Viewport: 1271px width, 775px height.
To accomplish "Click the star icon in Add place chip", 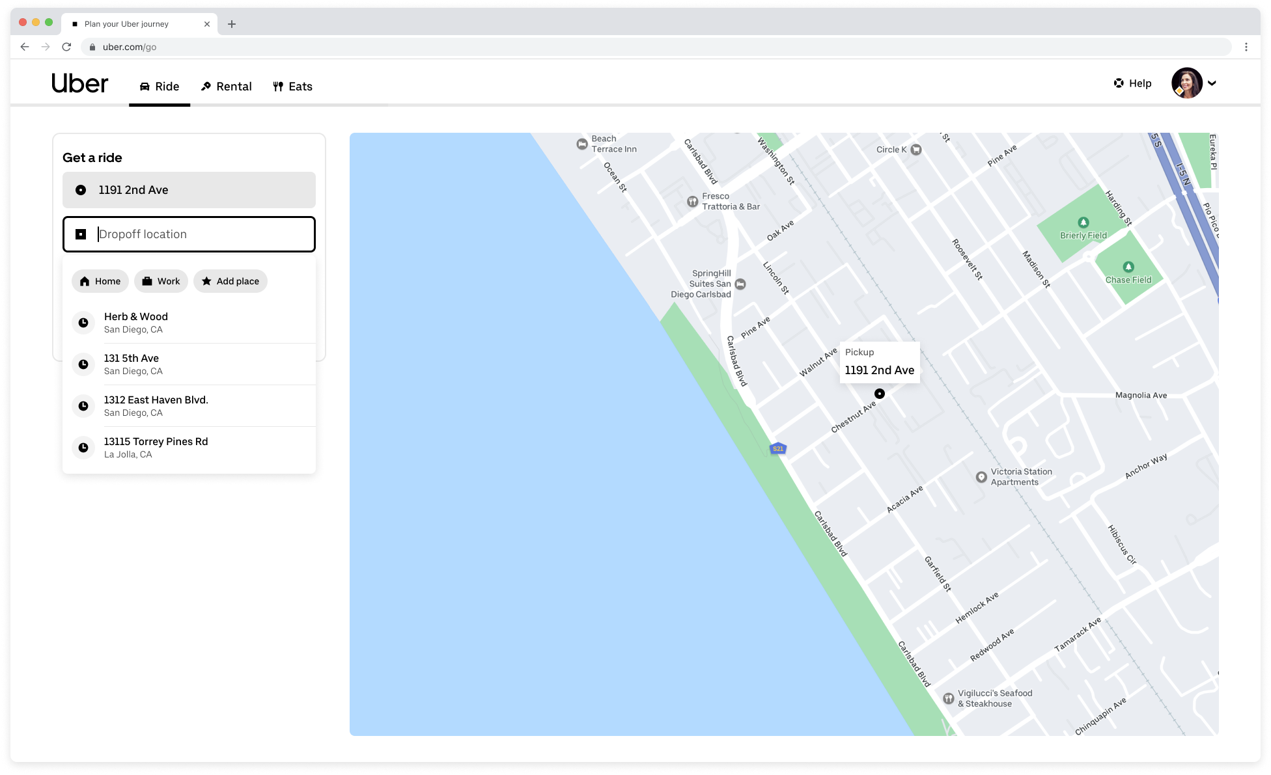I will (206, 281).
